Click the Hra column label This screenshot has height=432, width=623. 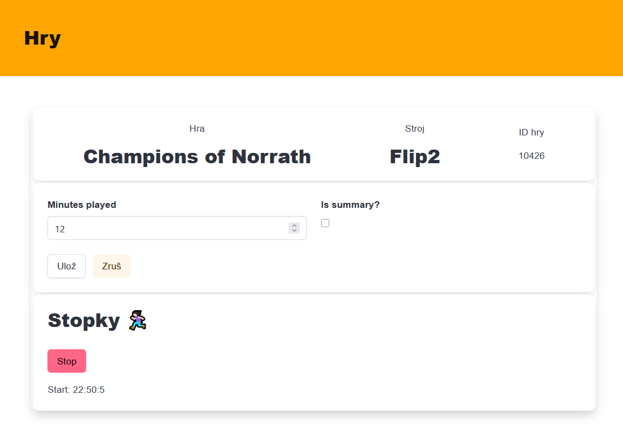coord(197,128)
